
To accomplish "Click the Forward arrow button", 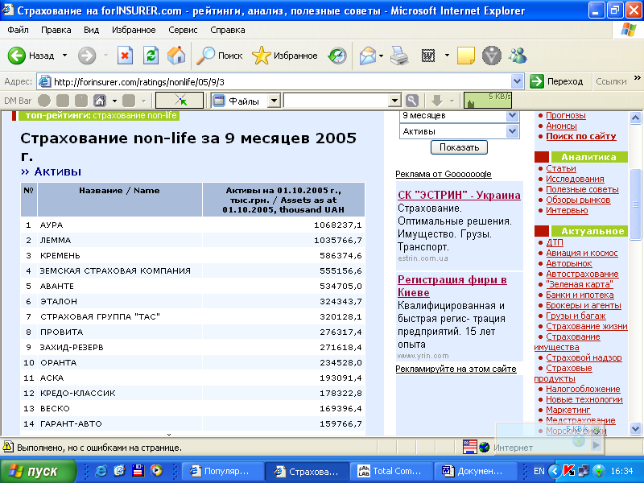I will click(87, 56).
